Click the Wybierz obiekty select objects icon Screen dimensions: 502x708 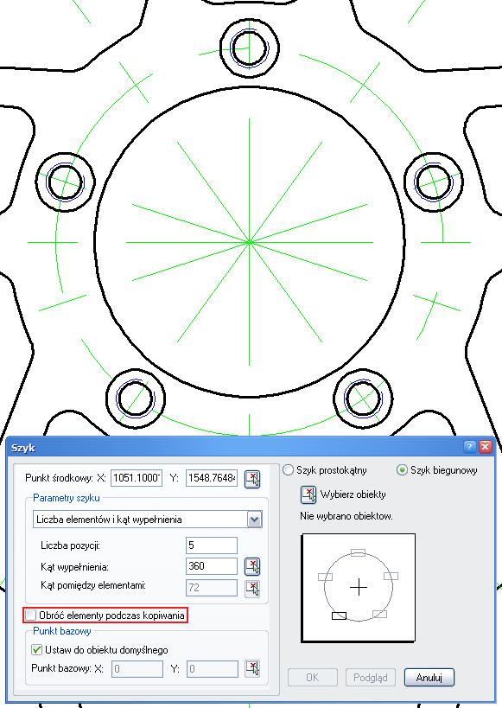(308, 494)
